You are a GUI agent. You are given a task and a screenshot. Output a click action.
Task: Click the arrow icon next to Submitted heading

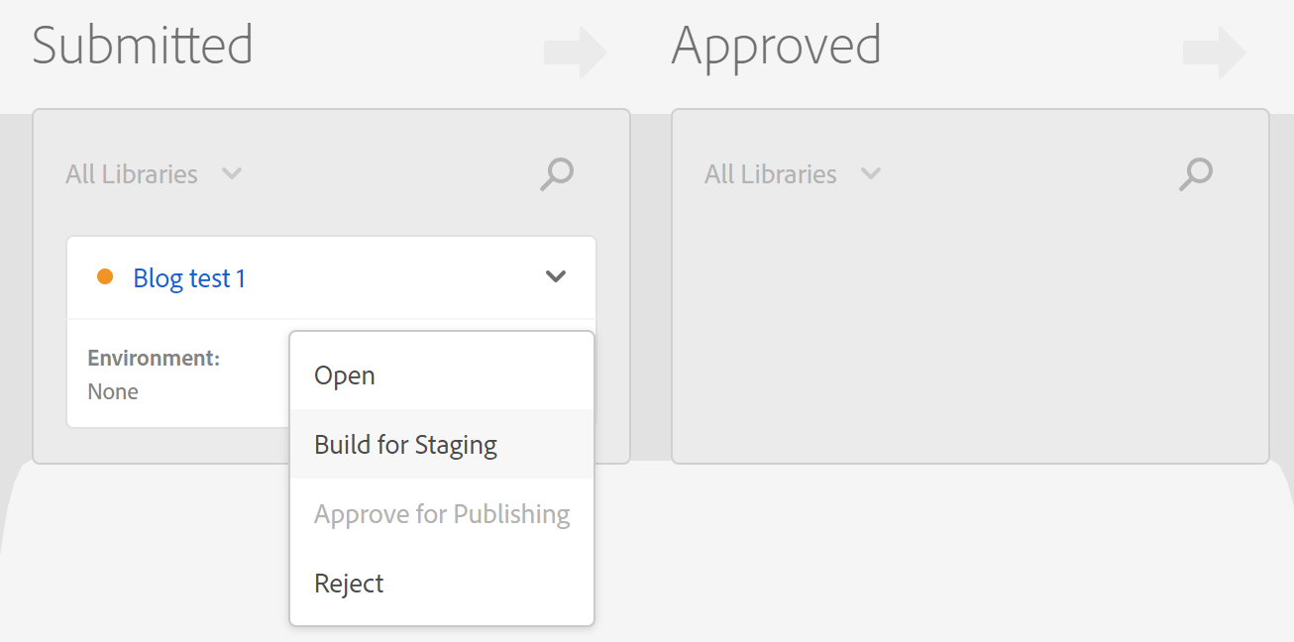click(x=575, y=53)
